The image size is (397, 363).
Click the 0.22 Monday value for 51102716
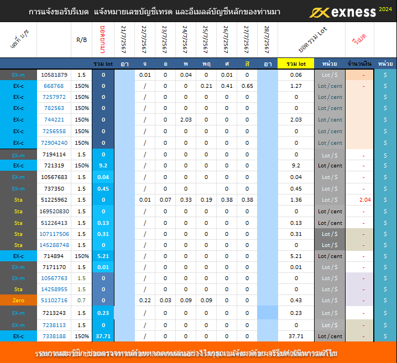coord(145,301)
